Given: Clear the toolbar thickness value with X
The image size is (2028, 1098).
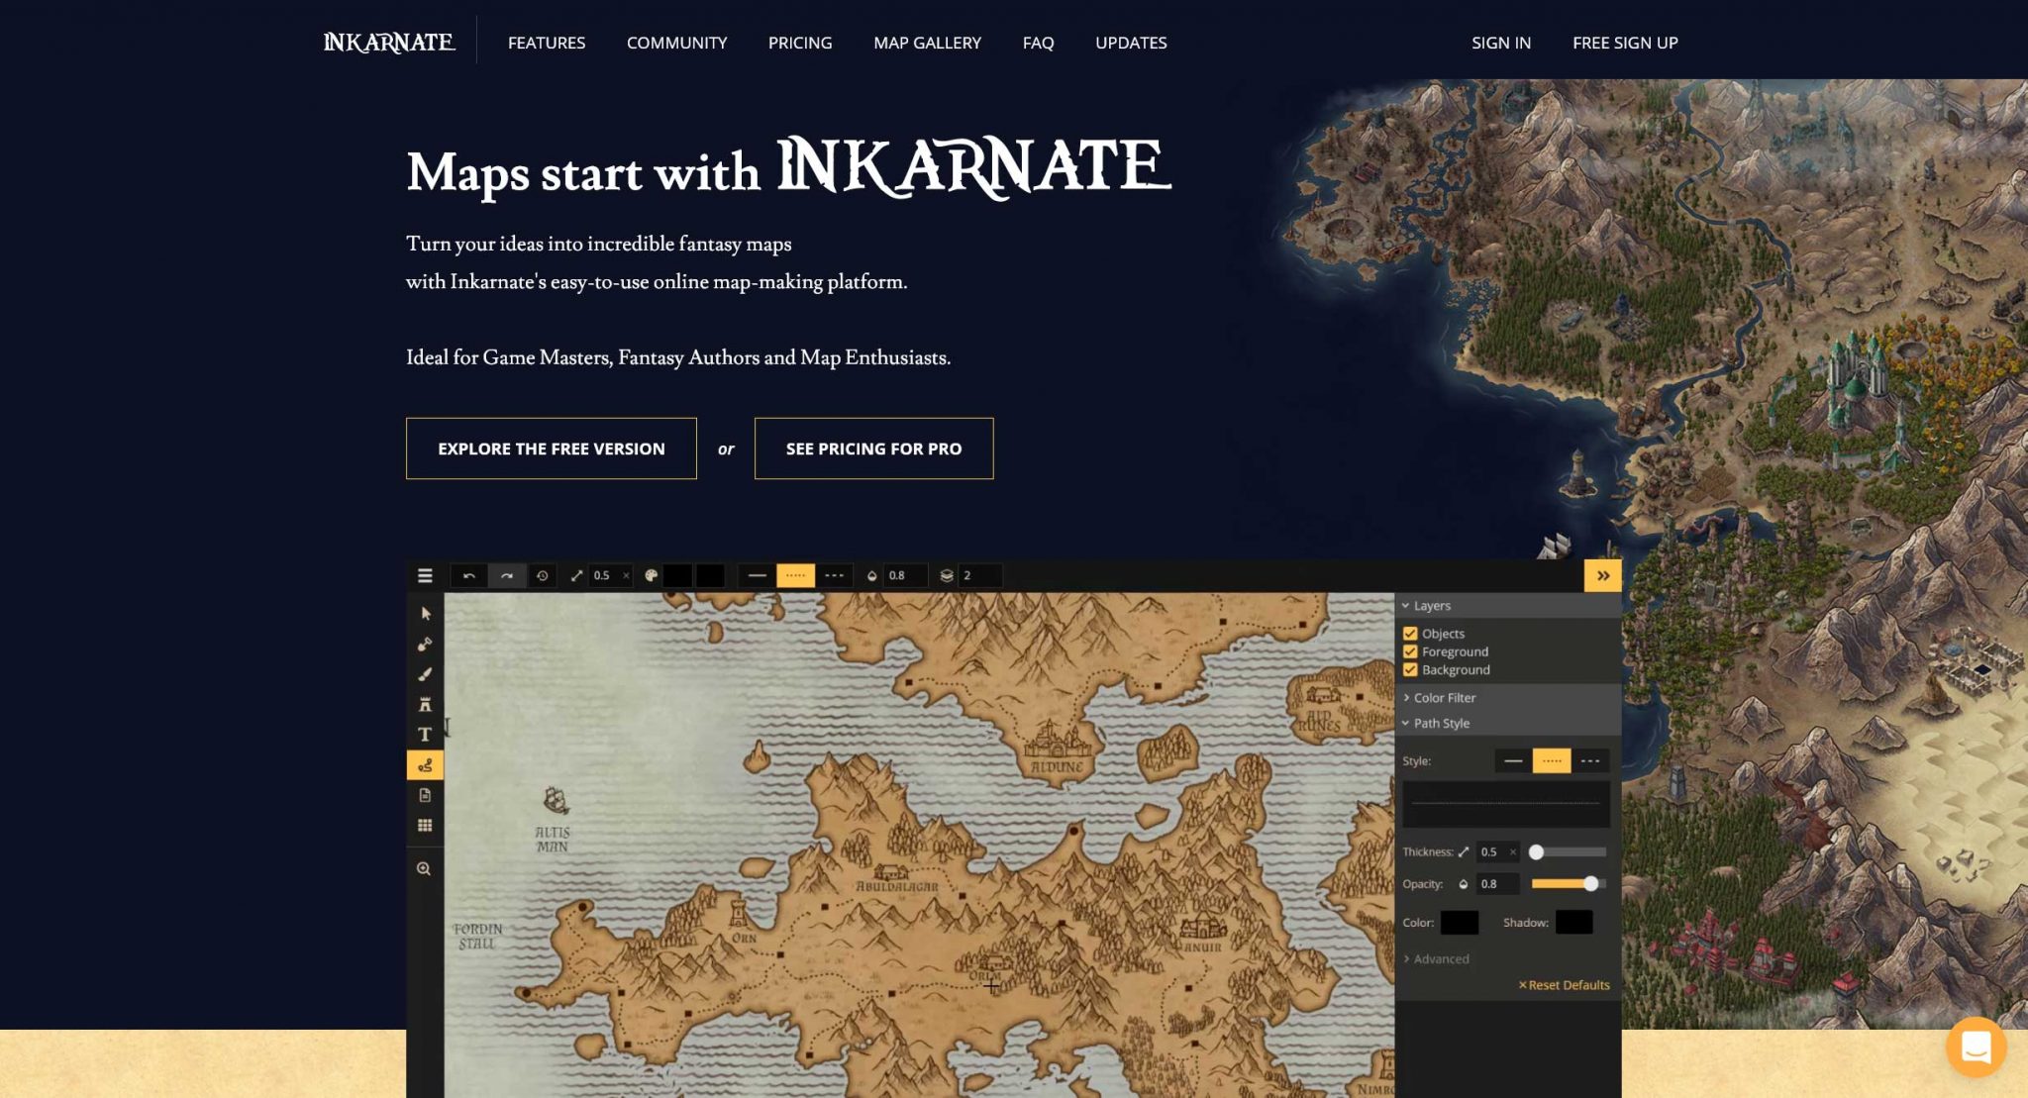Looking at the screenshot, I should [626, 575].
